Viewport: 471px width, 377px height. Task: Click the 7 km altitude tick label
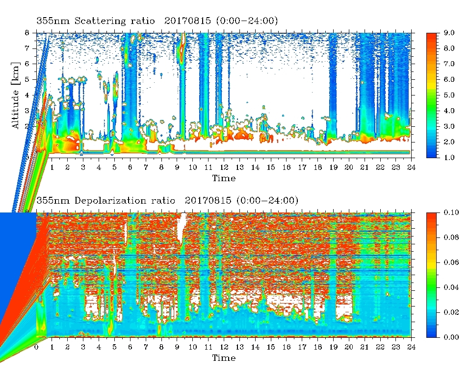pyautogui.click(x=26, y=48)
